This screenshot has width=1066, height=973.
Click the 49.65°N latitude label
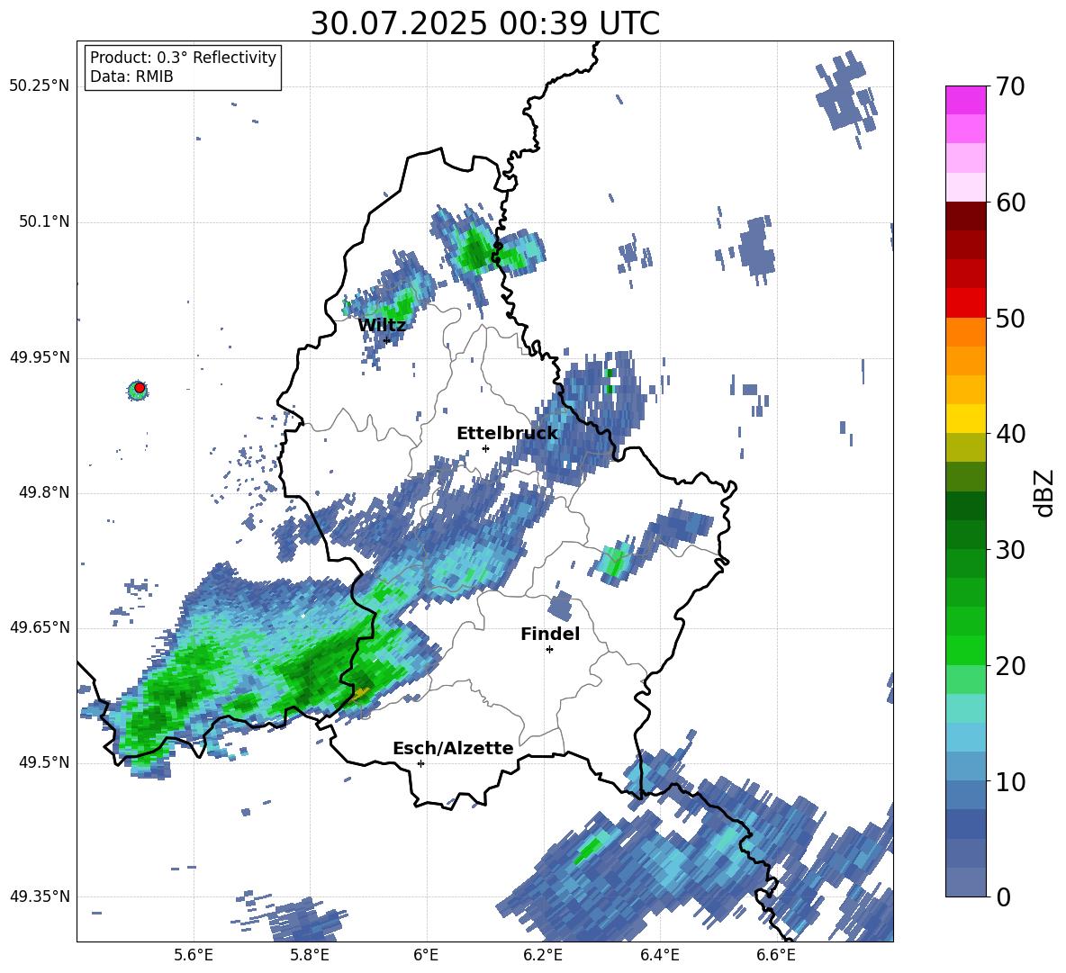40,627
